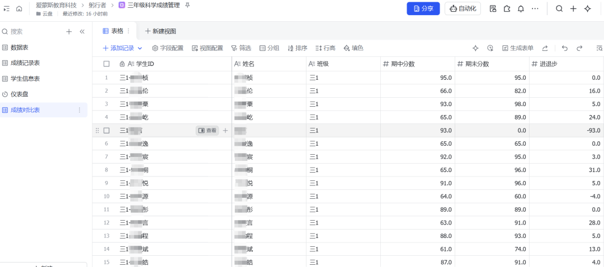Tick the select-all checkbox in header row
Viewport: 604px width, 267px height.
tap(106, 64)
